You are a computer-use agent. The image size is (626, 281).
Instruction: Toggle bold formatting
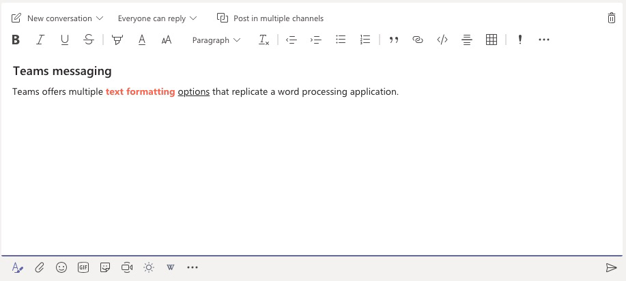coord(16,40)
